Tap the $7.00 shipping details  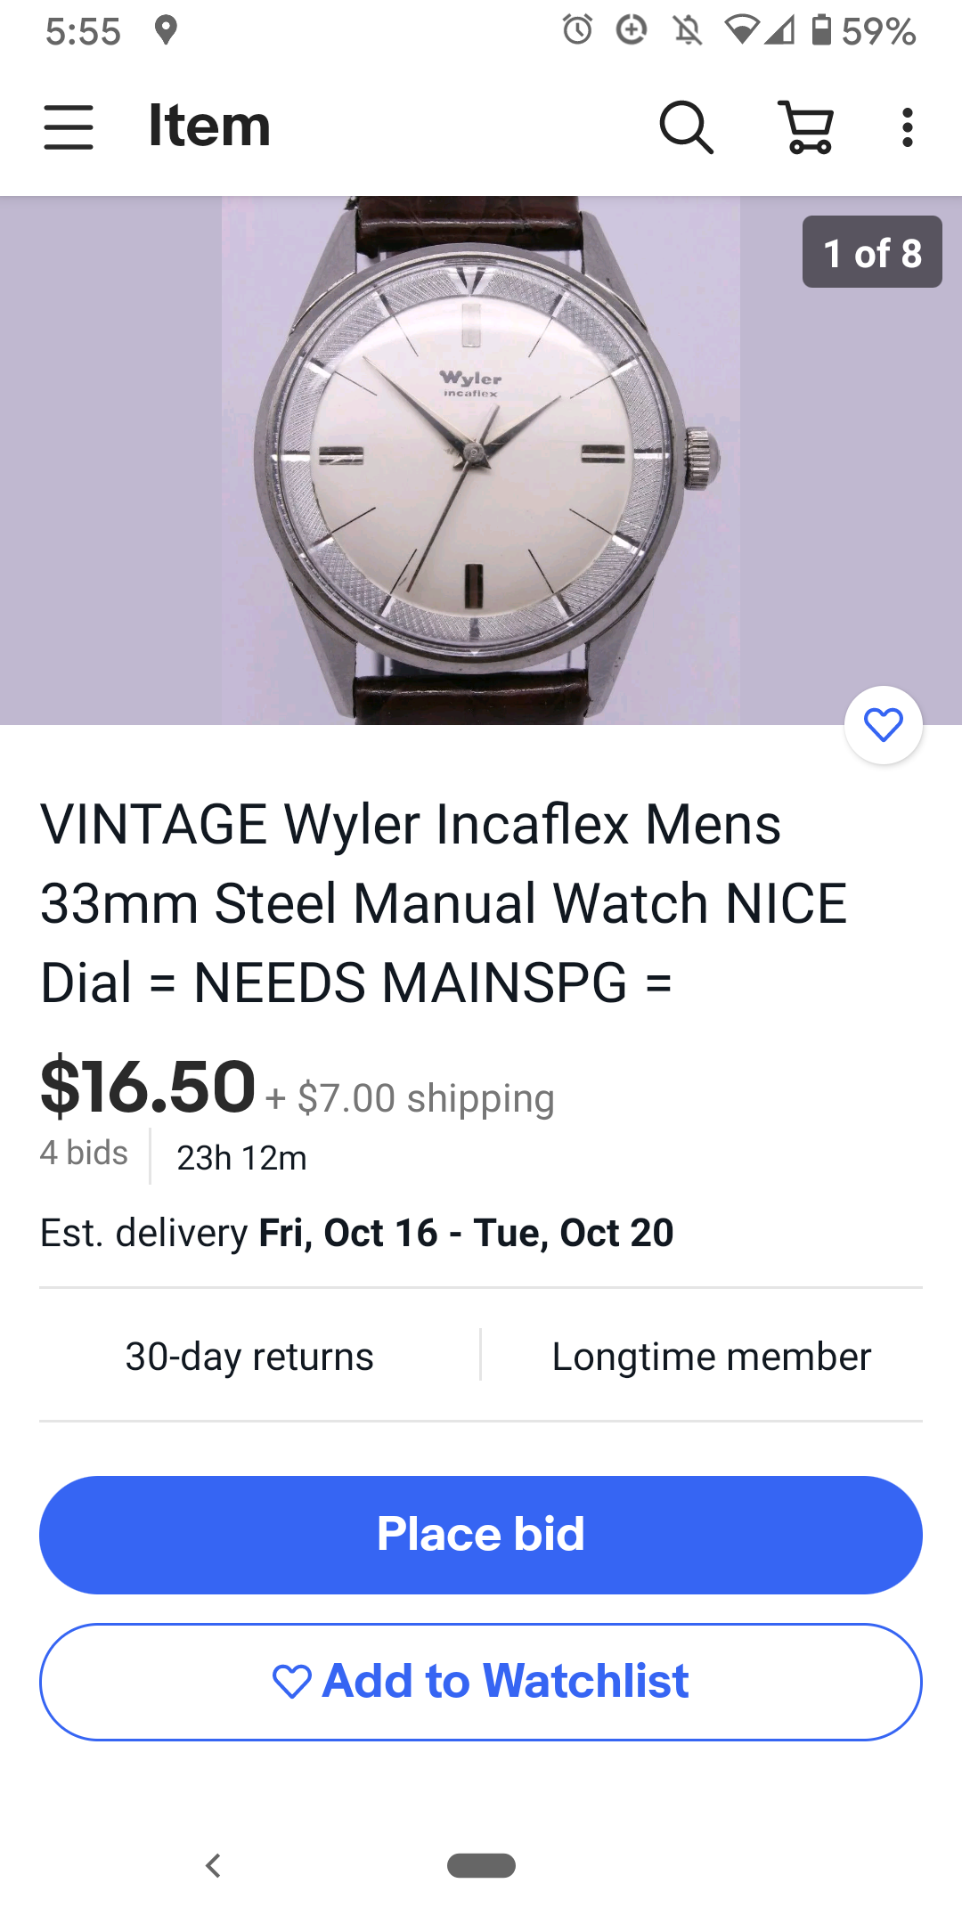pos(426,1098)
